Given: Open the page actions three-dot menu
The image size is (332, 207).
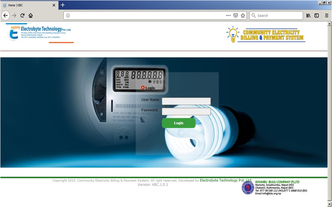Looking at the screenshot, I should 228,16.
